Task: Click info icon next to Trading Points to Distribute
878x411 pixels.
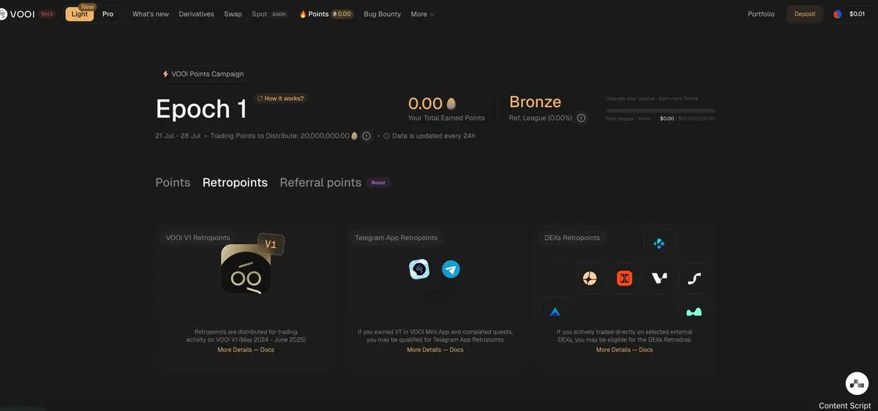Action: coord(367,135)
